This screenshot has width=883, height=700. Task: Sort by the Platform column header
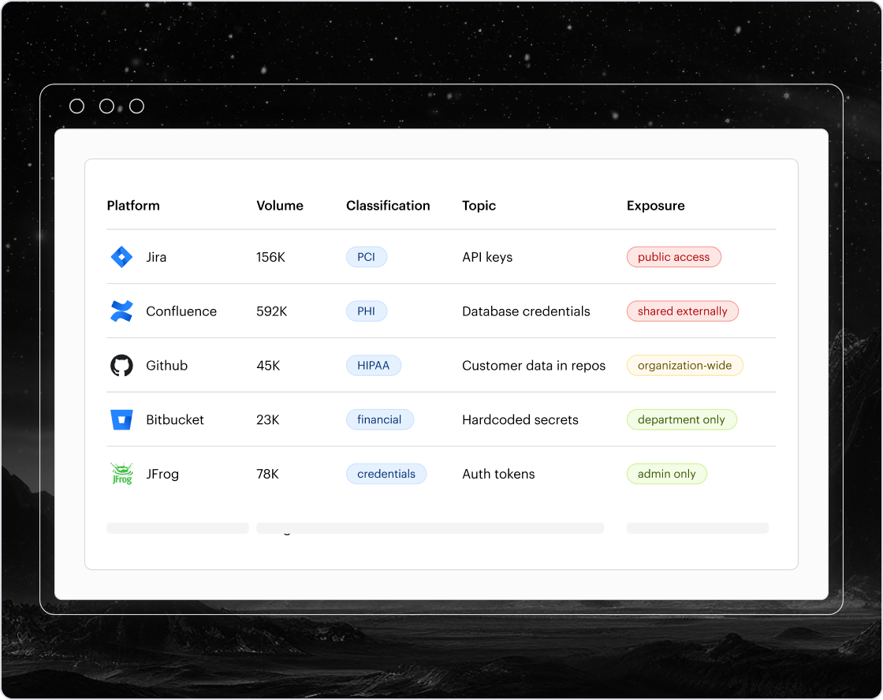133,206
